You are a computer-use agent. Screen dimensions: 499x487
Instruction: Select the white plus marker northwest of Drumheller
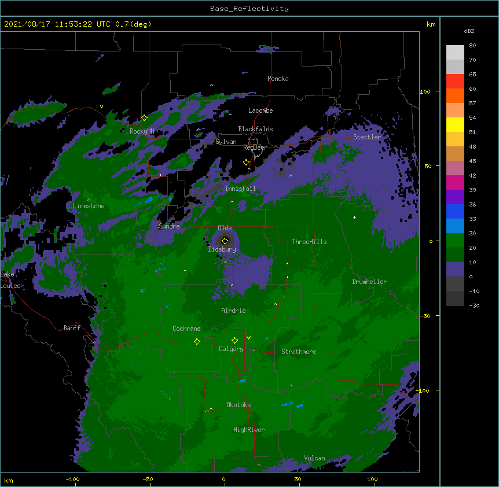coord(354,217)
